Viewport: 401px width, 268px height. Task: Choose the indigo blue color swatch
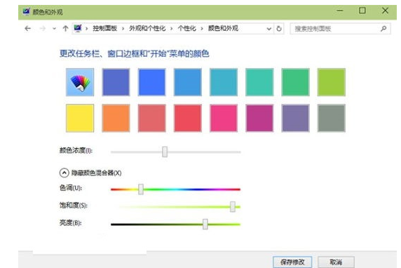click(x=116, y=82)
